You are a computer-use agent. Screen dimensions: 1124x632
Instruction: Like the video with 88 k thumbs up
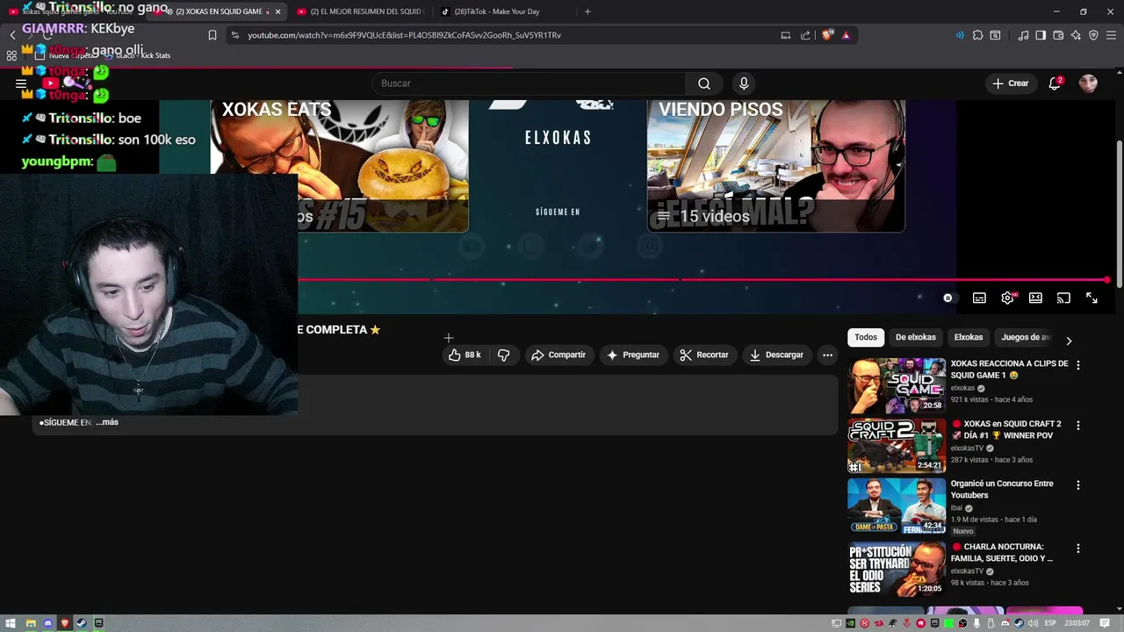(465, 355)
